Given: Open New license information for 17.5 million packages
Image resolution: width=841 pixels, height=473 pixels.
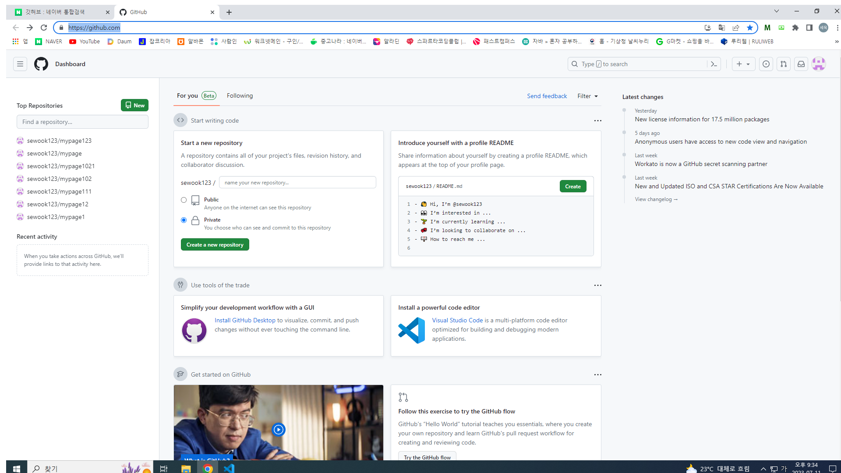Looking at the screenshot, I should (x=702, y=119).
